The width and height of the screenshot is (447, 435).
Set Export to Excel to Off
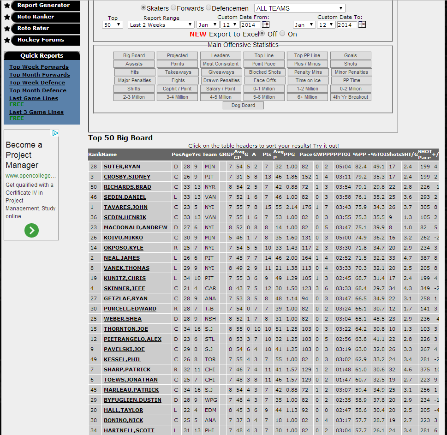[x=262, y=34]
